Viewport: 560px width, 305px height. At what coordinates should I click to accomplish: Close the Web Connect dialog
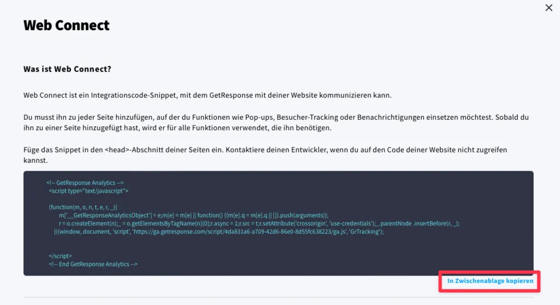click(549, 8)
